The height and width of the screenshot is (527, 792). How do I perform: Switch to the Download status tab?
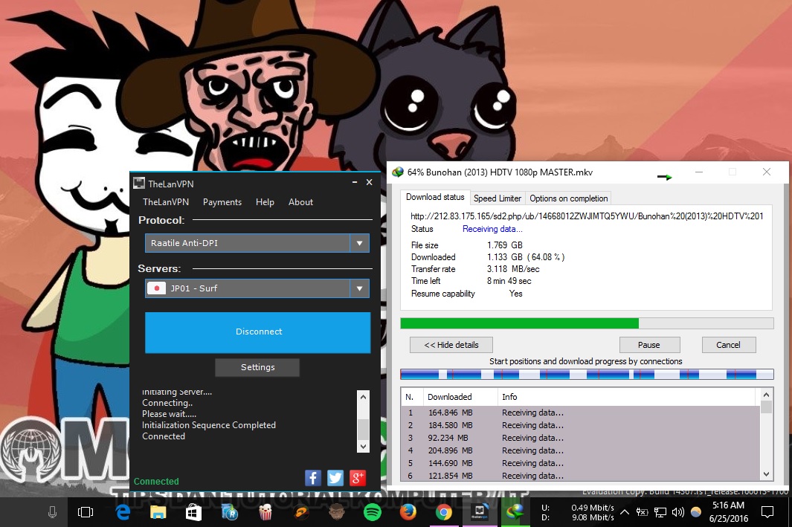(x=435, y=198)
